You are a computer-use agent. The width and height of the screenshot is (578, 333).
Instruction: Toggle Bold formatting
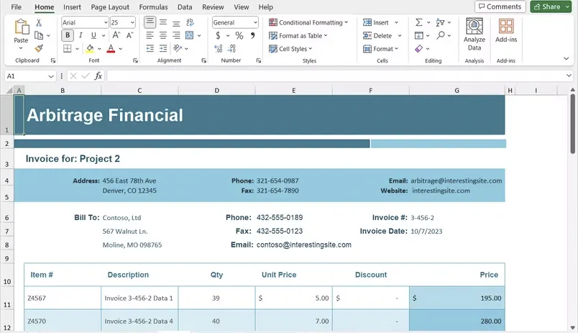click(x=68, y=35)
